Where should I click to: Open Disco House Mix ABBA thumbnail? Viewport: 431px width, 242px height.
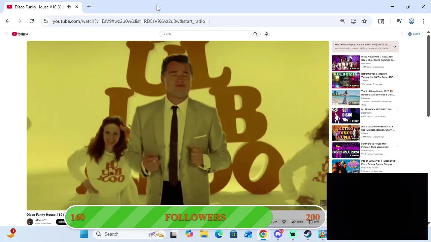coord(346,63)
